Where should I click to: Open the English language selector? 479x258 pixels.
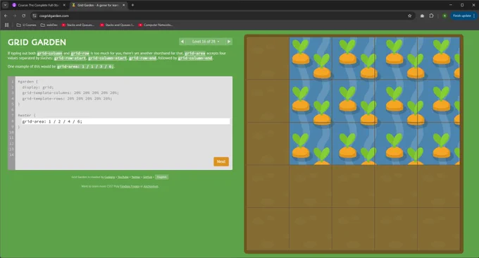coord(161,177)
